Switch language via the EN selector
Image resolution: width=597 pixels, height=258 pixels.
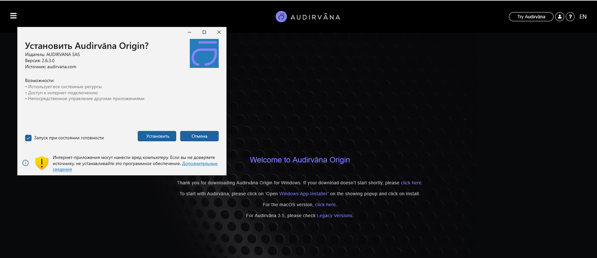pos(583,17)
